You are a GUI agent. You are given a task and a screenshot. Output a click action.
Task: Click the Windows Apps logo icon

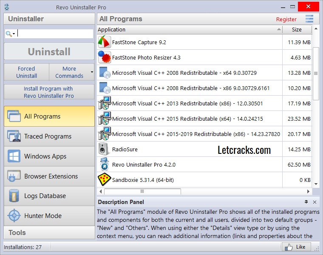coord(14,156)
